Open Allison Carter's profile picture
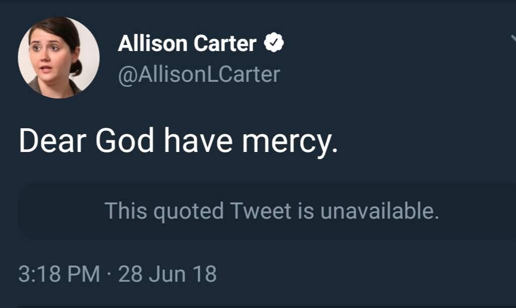This screenshot has height=308, width=516. point(59,57)
